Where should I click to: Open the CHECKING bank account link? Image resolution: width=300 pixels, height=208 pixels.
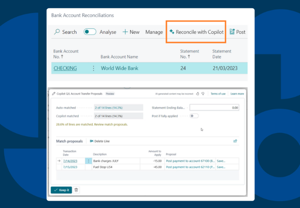click(x=65, y=68)
